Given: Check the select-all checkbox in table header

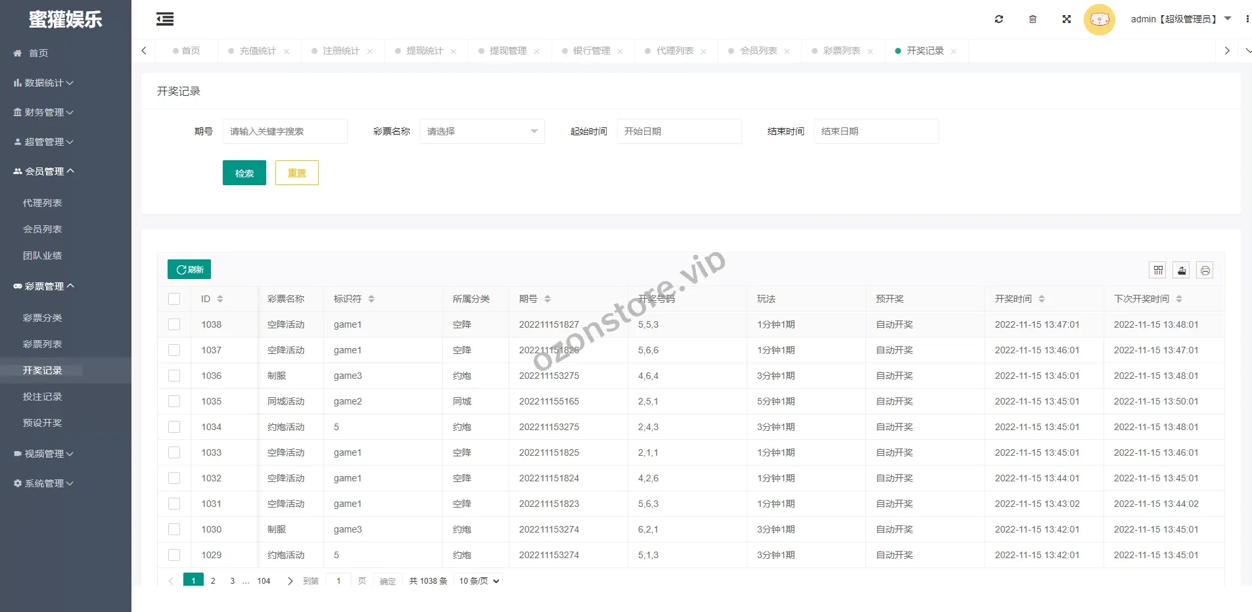Looking at the screenshot, I should (x=174, y=299).
